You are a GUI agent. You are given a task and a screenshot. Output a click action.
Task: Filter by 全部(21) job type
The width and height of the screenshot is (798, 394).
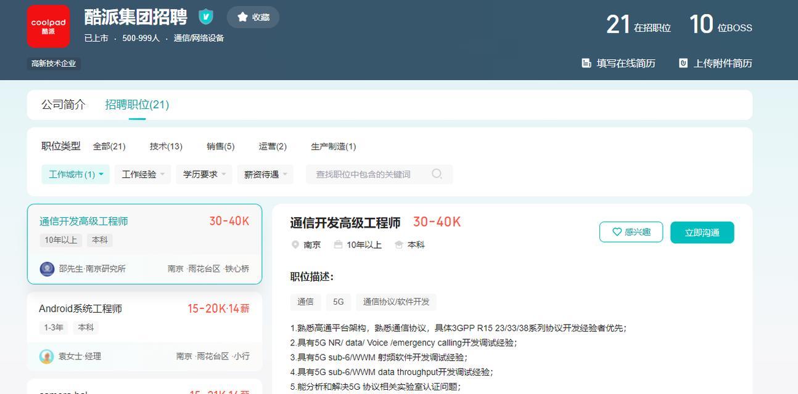[109, 147]
